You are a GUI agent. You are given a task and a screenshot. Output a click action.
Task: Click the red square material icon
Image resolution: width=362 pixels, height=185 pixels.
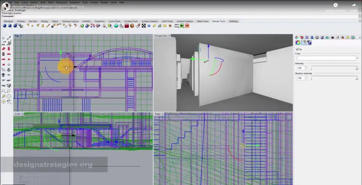127,26
